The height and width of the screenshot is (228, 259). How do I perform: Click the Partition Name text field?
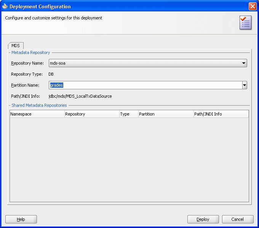coord(145,85)
